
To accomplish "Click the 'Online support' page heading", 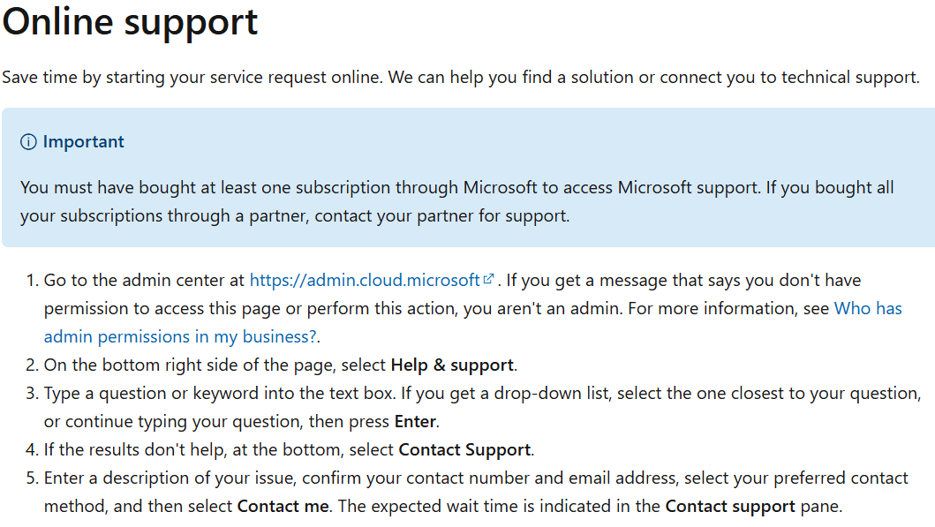I will pyautogui.click(x=130, y=23).
